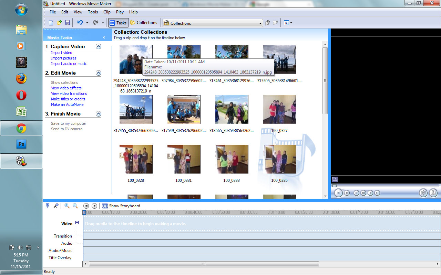Collapse the Capture Video section

pyautogui.click(x=99, y=46)
